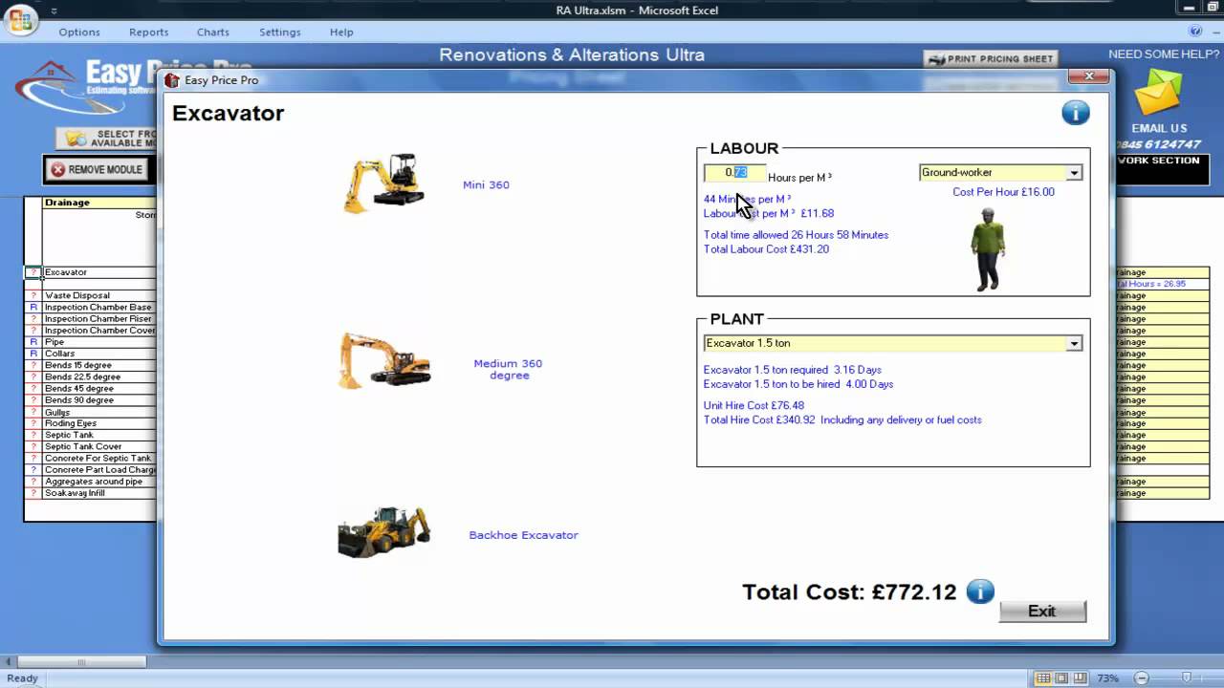Close the Easy Price Pro dialog

click(1088, 76)
